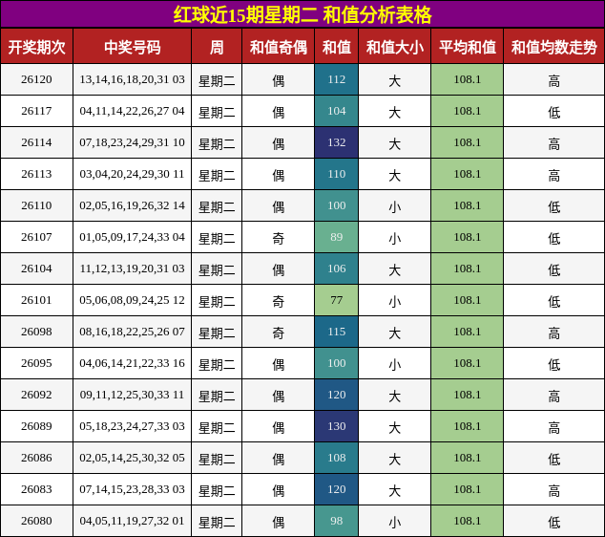The height and width of the screenshot is (537, 605).
Task: Select sum value 132
Action: click(x=337, y=142)
